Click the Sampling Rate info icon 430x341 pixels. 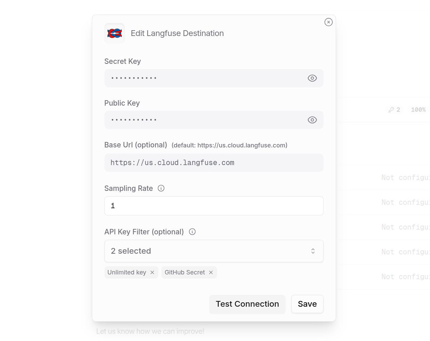[161, 188]
